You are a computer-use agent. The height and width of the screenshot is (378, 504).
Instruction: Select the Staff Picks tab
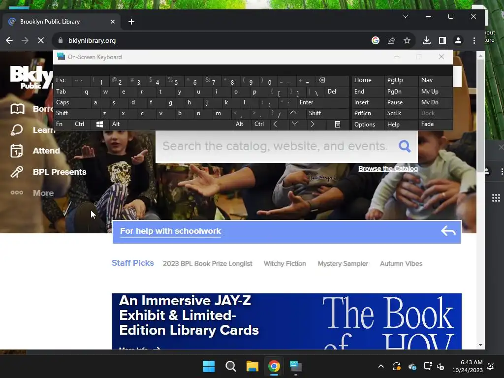pos(133,263)
